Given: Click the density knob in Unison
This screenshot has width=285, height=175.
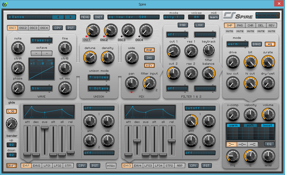Looking at the screenshot, I should [x=108, y=57].
